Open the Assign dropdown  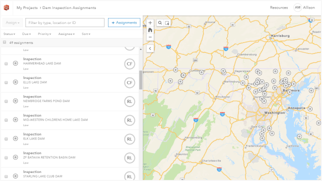click(x=12, y=22)
